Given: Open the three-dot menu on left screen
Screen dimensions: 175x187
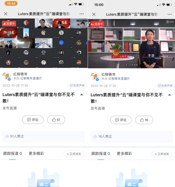Looking at the screenshot, I should [81, 14].
